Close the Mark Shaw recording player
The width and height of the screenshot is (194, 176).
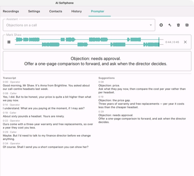[185, 42]
